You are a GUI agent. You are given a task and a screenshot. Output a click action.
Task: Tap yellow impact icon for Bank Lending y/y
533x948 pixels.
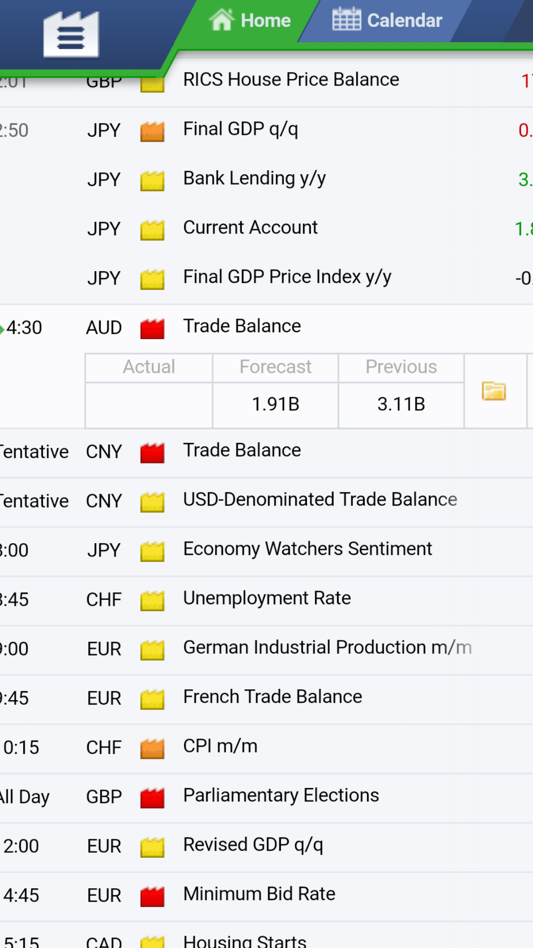pyautogui.click(x=152, y=180)
